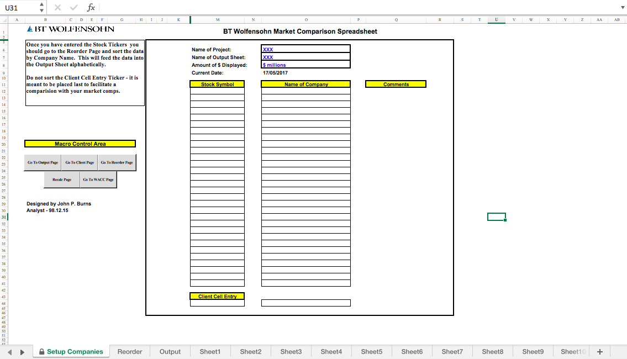Open the Sheet3 tab
This screenshot has width=627, height=359.
[x=291, y=352]
